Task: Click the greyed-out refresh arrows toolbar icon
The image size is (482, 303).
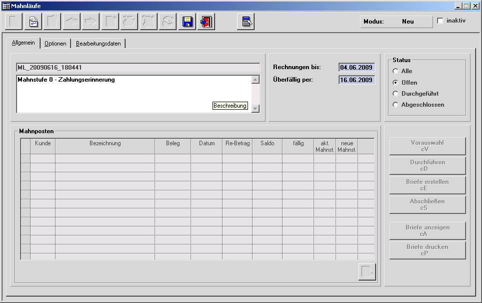Action: (167, 22)
